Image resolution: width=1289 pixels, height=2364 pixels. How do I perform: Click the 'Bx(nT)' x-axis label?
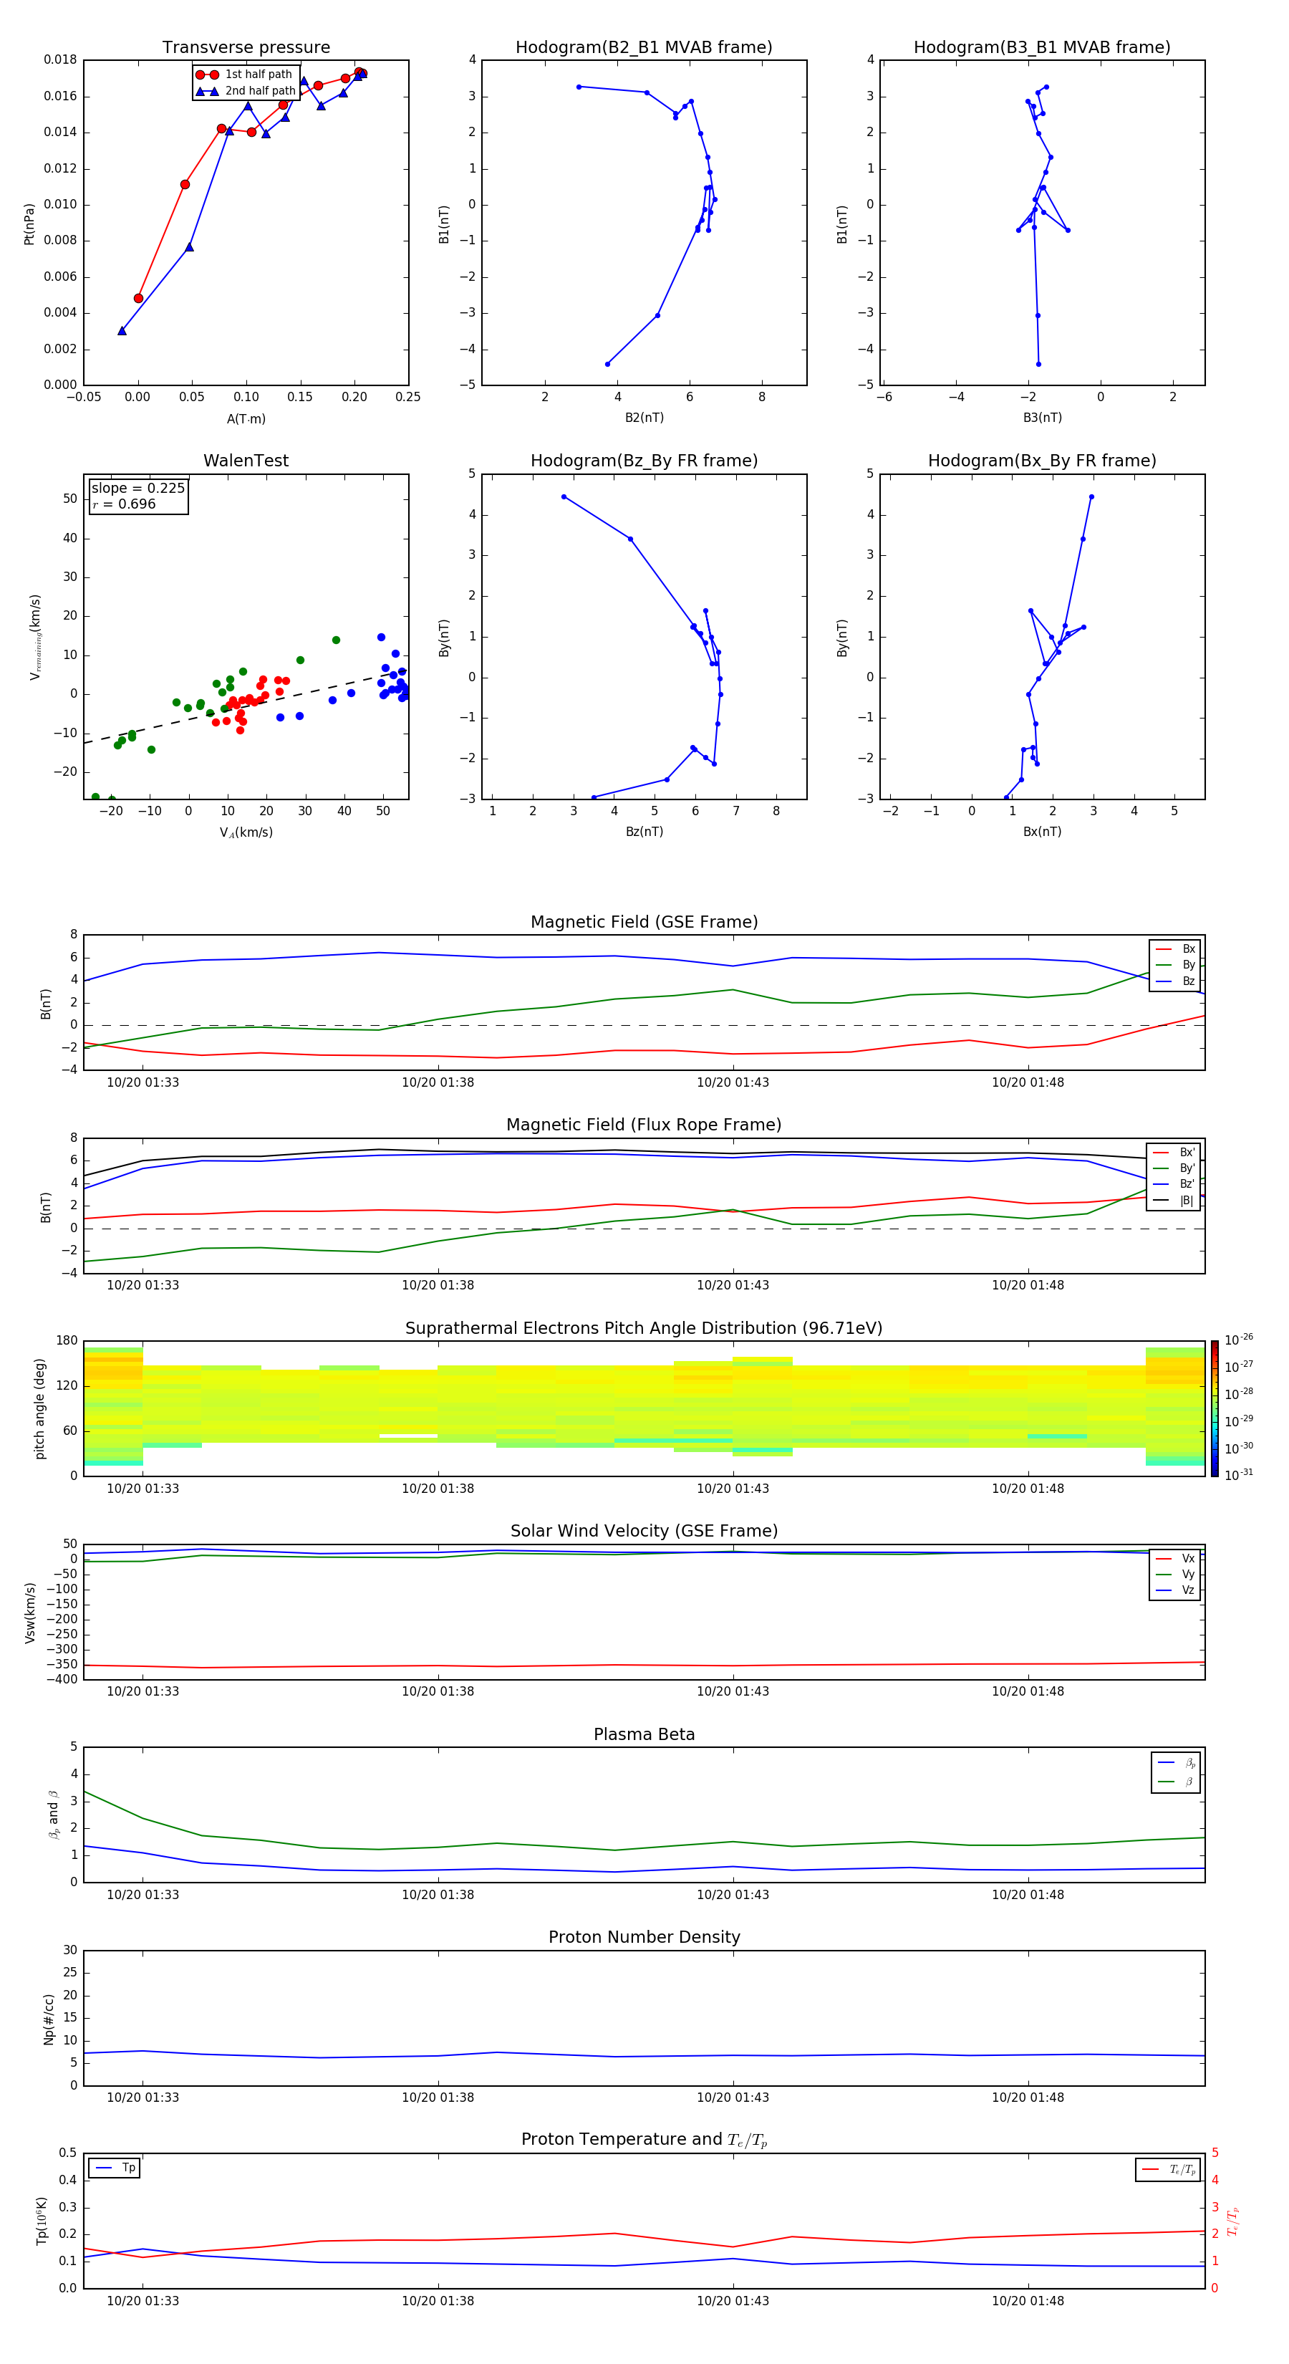coord(1042,832)
